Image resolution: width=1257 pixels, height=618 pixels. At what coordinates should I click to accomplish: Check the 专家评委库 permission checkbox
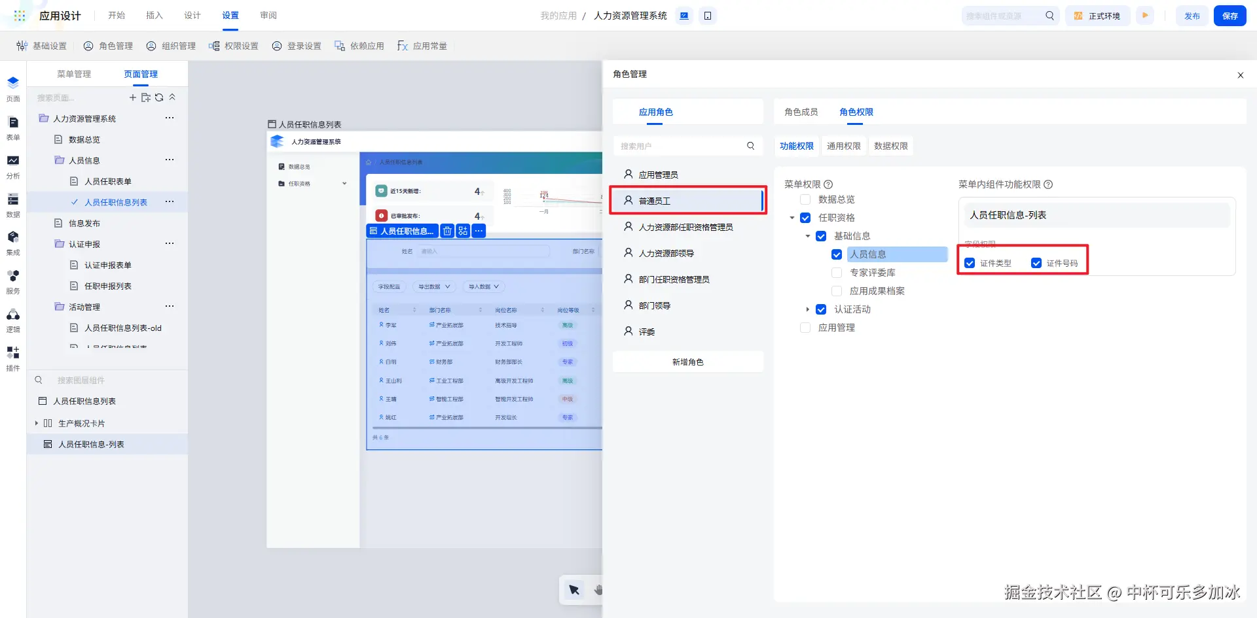[x=837, y=273]
